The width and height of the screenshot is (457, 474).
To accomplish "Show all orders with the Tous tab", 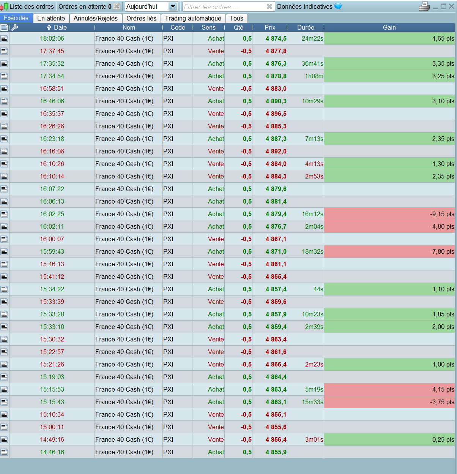I will tap(236, 18).
